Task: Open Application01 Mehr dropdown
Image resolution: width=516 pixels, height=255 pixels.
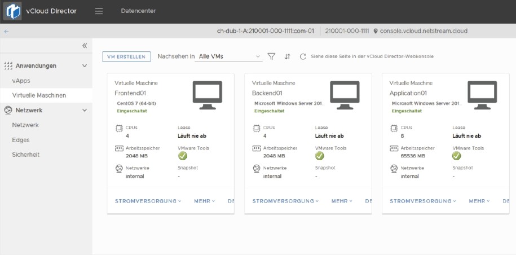Action: (479, 201)
